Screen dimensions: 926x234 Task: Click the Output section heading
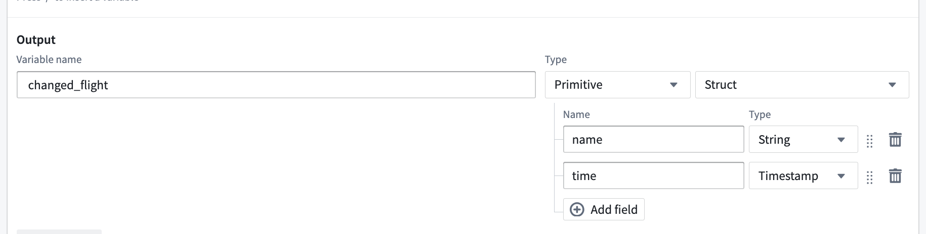coord(36,40)
